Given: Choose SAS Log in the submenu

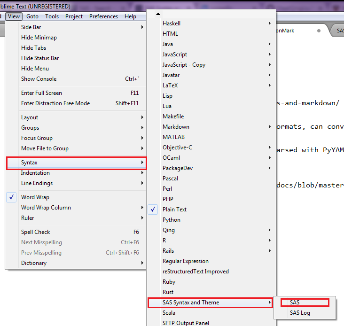Looking at the screenshot, I should 305,313.
